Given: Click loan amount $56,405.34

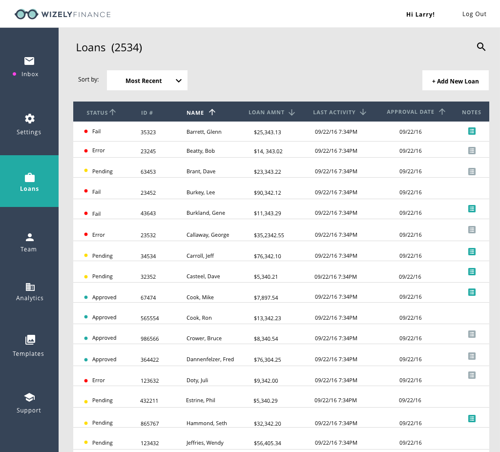Looking at the screenshot, I should pos(267,443).
